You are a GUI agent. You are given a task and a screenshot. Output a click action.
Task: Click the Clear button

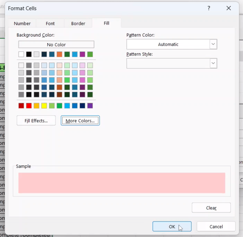[x=211, y=208]
